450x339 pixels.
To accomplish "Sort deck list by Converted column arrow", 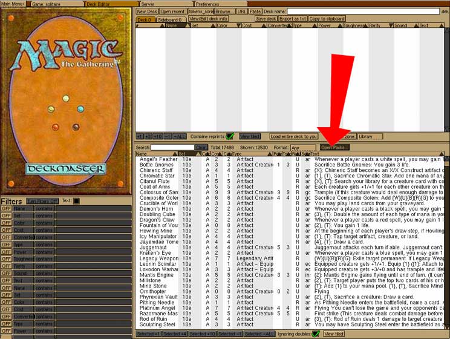I will [289, 25].
